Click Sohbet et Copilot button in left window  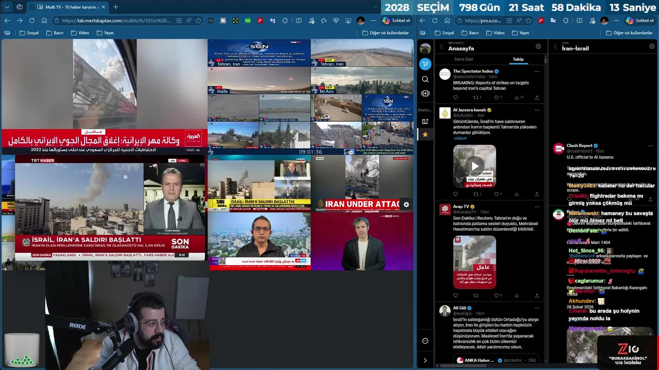click(396, 21)
